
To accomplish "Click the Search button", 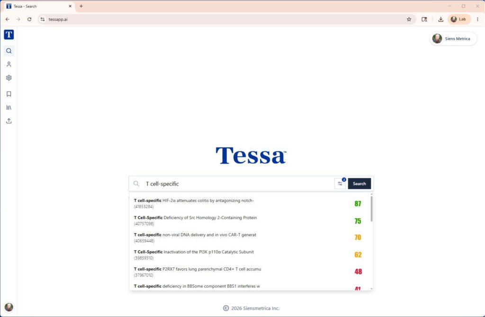I will click(x=359, y=184).
